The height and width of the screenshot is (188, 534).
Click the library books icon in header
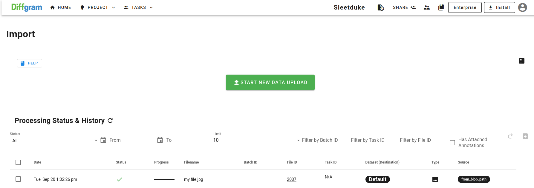[441, 7]
